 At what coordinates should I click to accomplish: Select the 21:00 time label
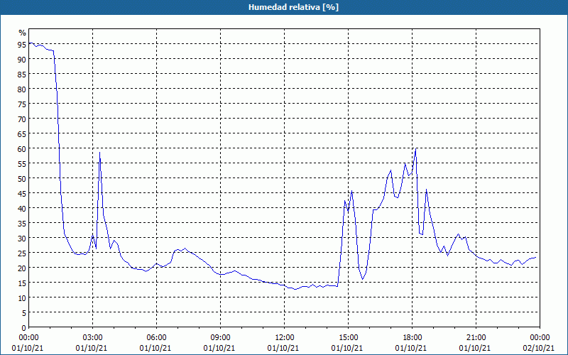476,338
